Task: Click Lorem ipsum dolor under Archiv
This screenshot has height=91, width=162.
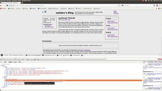Action: point(112,30)
